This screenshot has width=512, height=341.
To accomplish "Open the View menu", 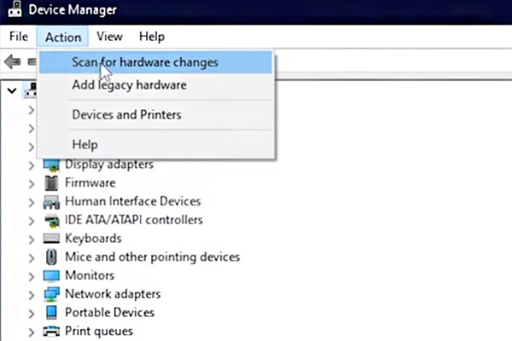I will pos(109,36).
